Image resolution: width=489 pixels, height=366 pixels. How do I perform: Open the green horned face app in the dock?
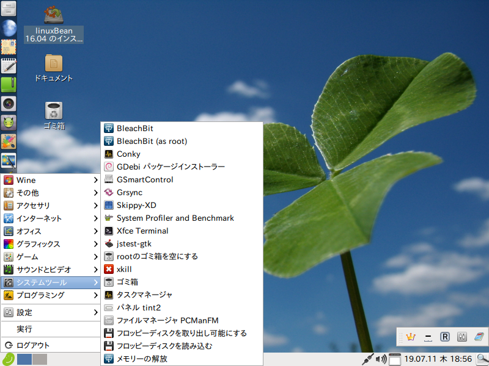pyautogui.click(x=9, y=123)
